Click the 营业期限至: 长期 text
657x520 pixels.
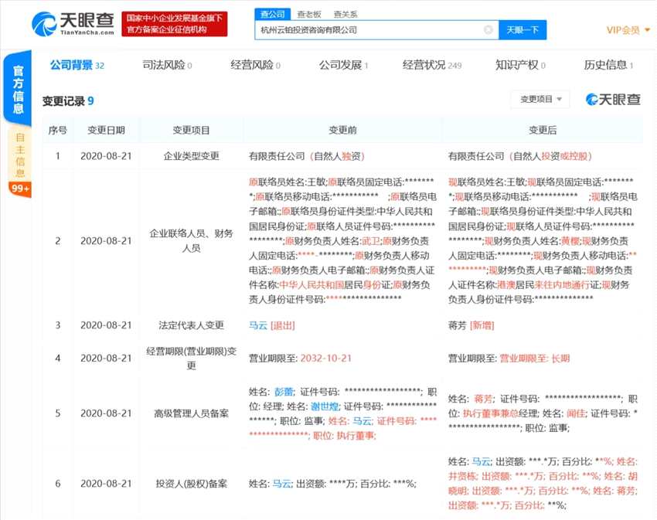tap(535, 359)
